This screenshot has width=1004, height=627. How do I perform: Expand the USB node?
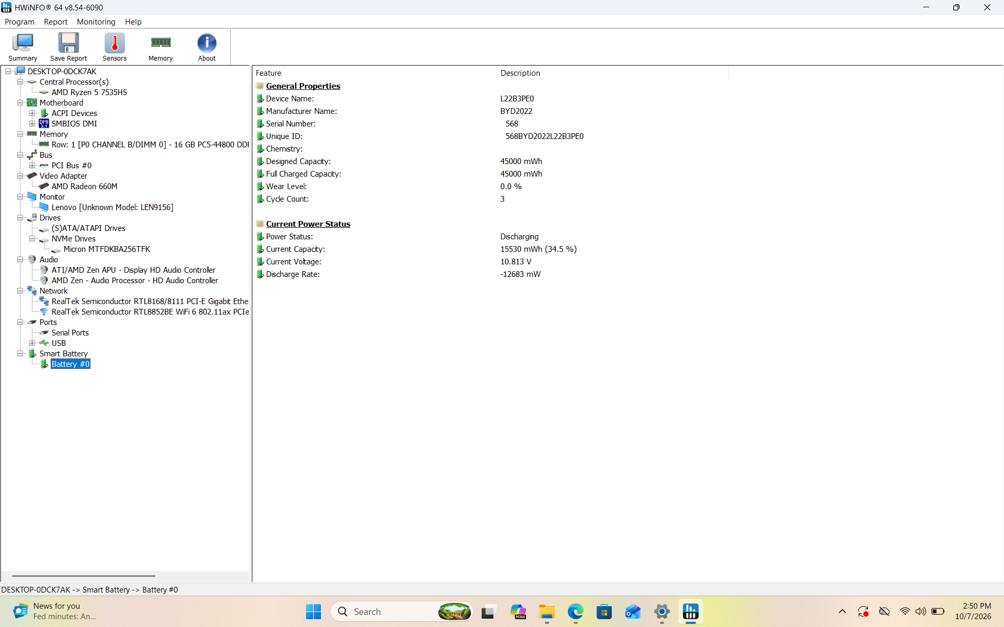(32, 343)
